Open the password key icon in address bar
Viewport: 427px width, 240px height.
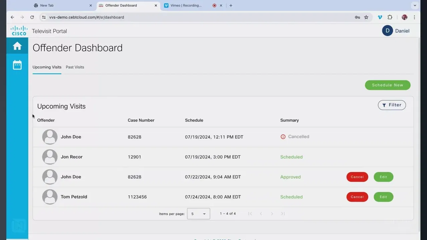coord(357,17)
